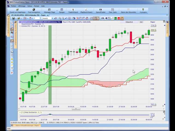Click the red Sell icon in chart toolbar
The image size is (175, 131).
click(119, 18)
